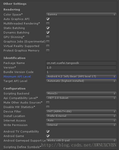Open the Api Compatibility Level dropdown

coord(81,98)
